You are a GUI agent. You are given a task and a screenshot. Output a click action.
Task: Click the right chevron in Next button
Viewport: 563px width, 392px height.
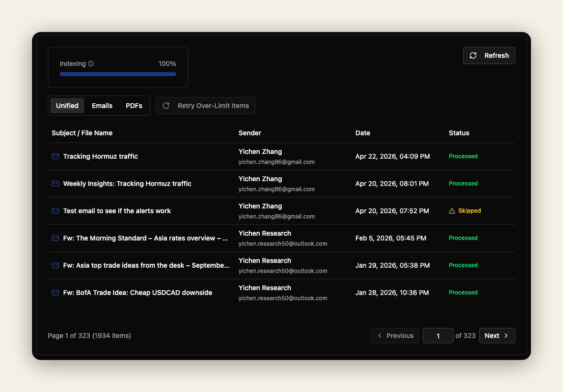point(506,336)
